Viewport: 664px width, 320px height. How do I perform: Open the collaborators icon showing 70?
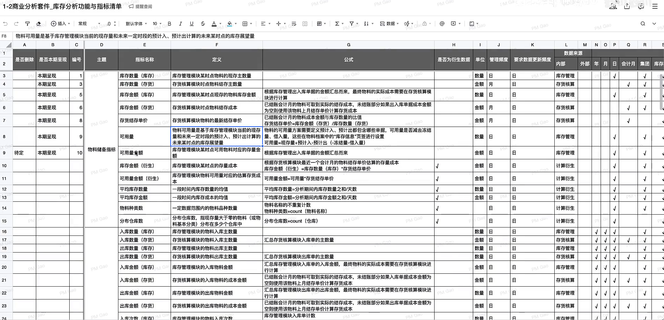click(613, 6)
